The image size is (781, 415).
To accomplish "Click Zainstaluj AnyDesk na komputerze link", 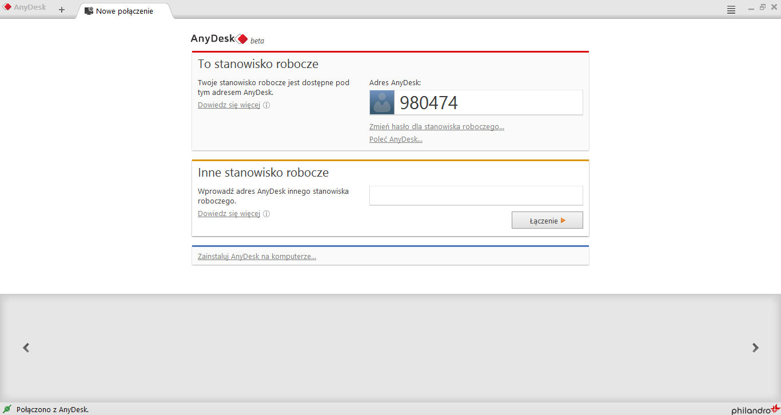I will (257, 257).
